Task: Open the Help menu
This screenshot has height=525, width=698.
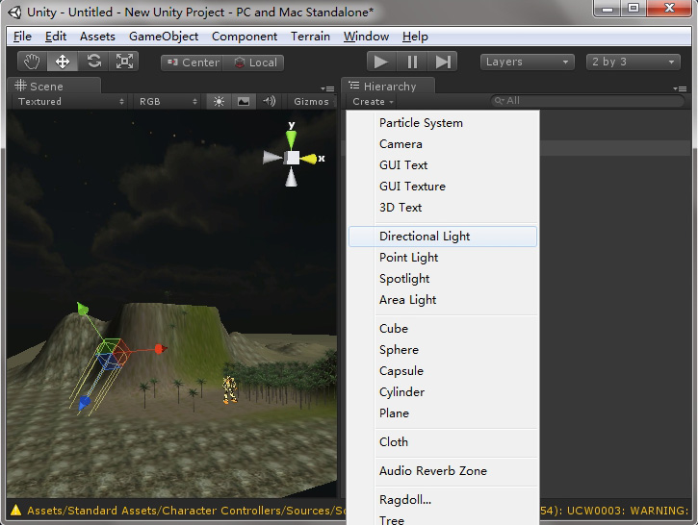Action: [415, 36]
